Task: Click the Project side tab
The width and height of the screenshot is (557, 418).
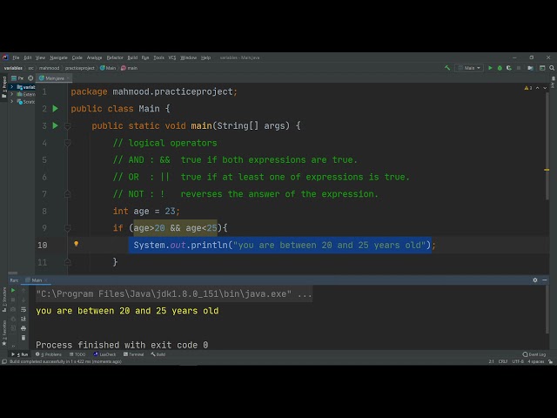Action: click(3, 87)
